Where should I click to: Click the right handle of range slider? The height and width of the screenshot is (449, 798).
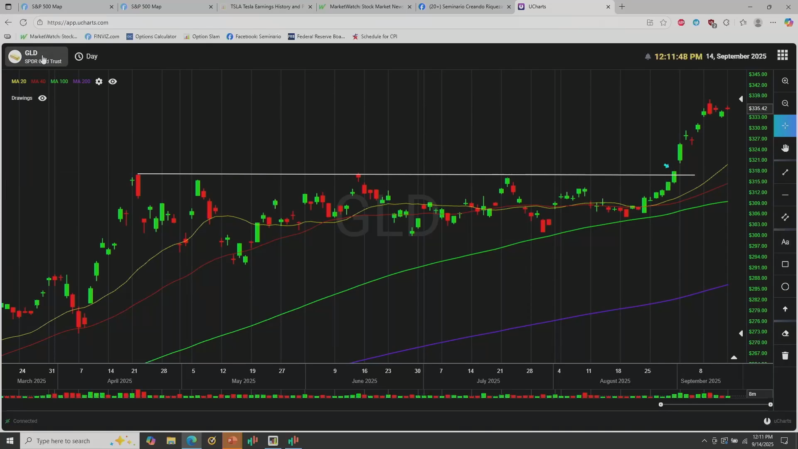tap(770, 405)
